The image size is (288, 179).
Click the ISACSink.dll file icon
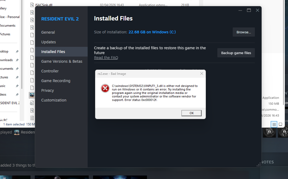pos(32,5)
